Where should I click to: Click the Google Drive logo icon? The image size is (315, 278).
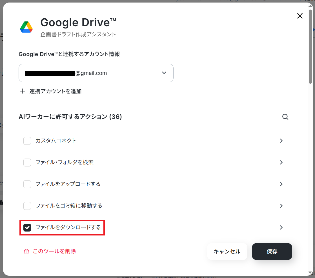[x=26, y=27]
